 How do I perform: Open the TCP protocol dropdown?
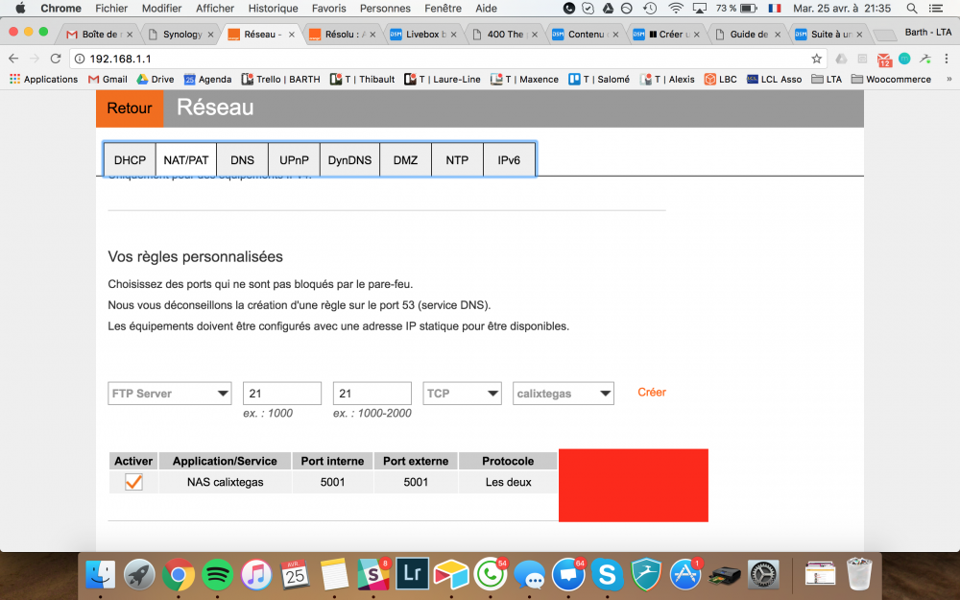coord(463,393)
